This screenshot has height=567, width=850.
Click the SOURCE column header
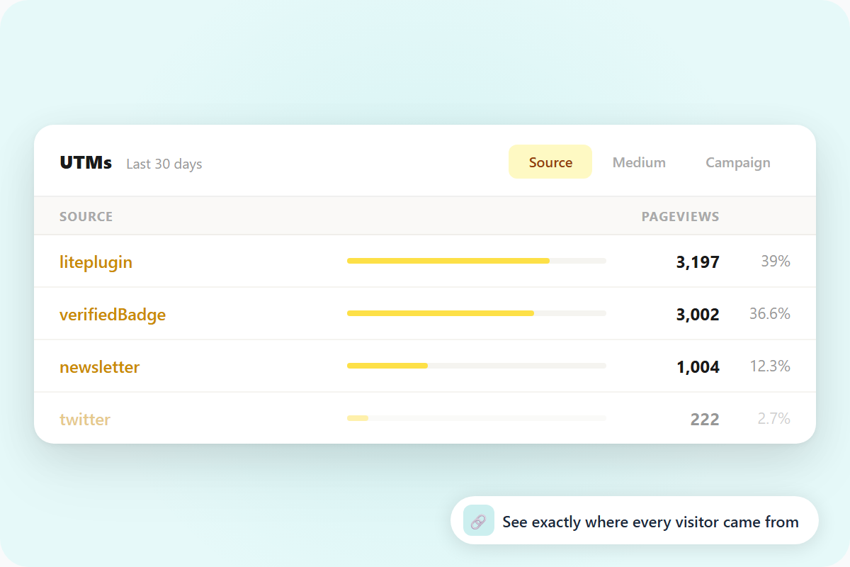click(x=86, y=216)
